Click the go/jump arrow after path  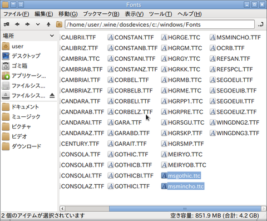[x=261, y=24]
